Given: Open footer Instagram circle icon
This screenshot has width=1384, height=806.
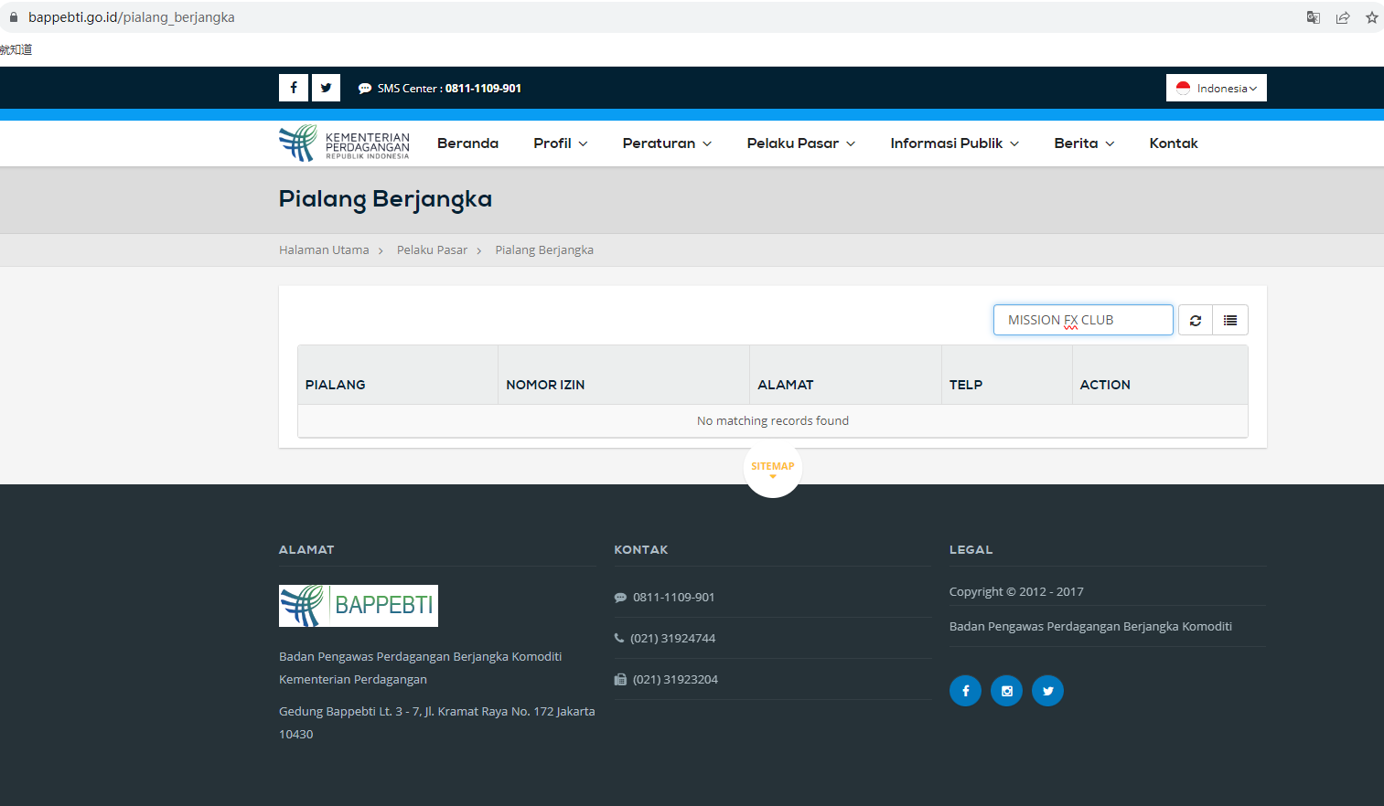Looking at the screenshot, I should point(1006,691).
